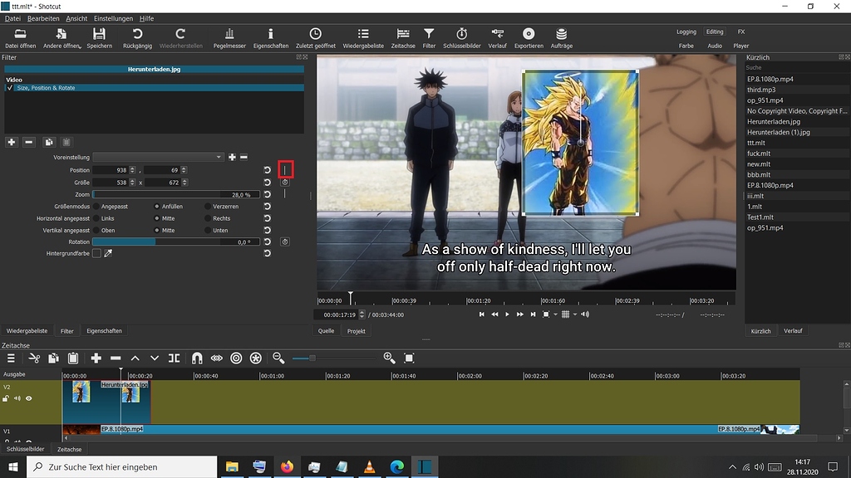Add a new filter with the plus icon
The width and height of the screenshot is (851, 478).
click(x=11, y=142)
